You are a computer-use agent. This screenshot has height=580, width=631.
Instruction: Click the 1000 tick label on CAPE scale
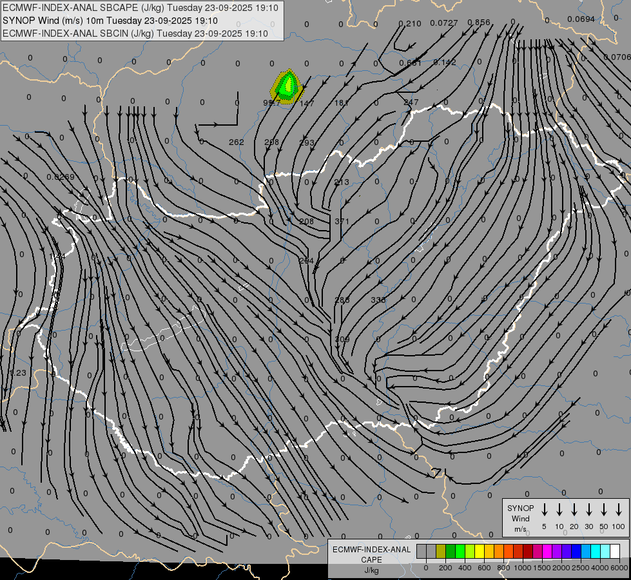click(523, 568)
